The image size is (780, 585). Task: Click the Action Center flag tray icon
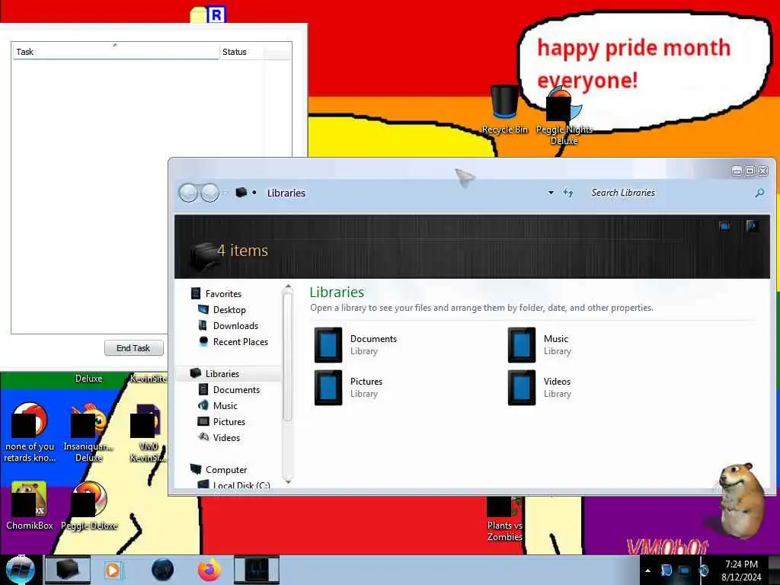click(x=667, y=571)
